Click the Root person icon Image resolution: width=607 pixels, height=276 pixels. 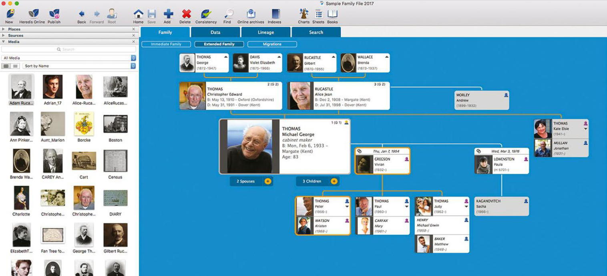tap(112, 14)
